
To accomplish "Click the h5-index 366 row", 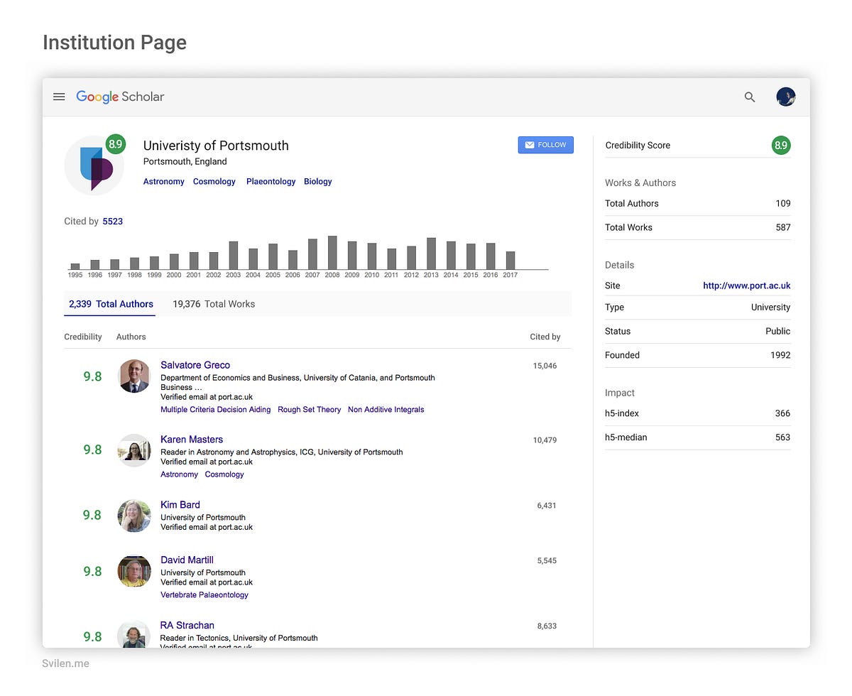I will pos(698,413).
